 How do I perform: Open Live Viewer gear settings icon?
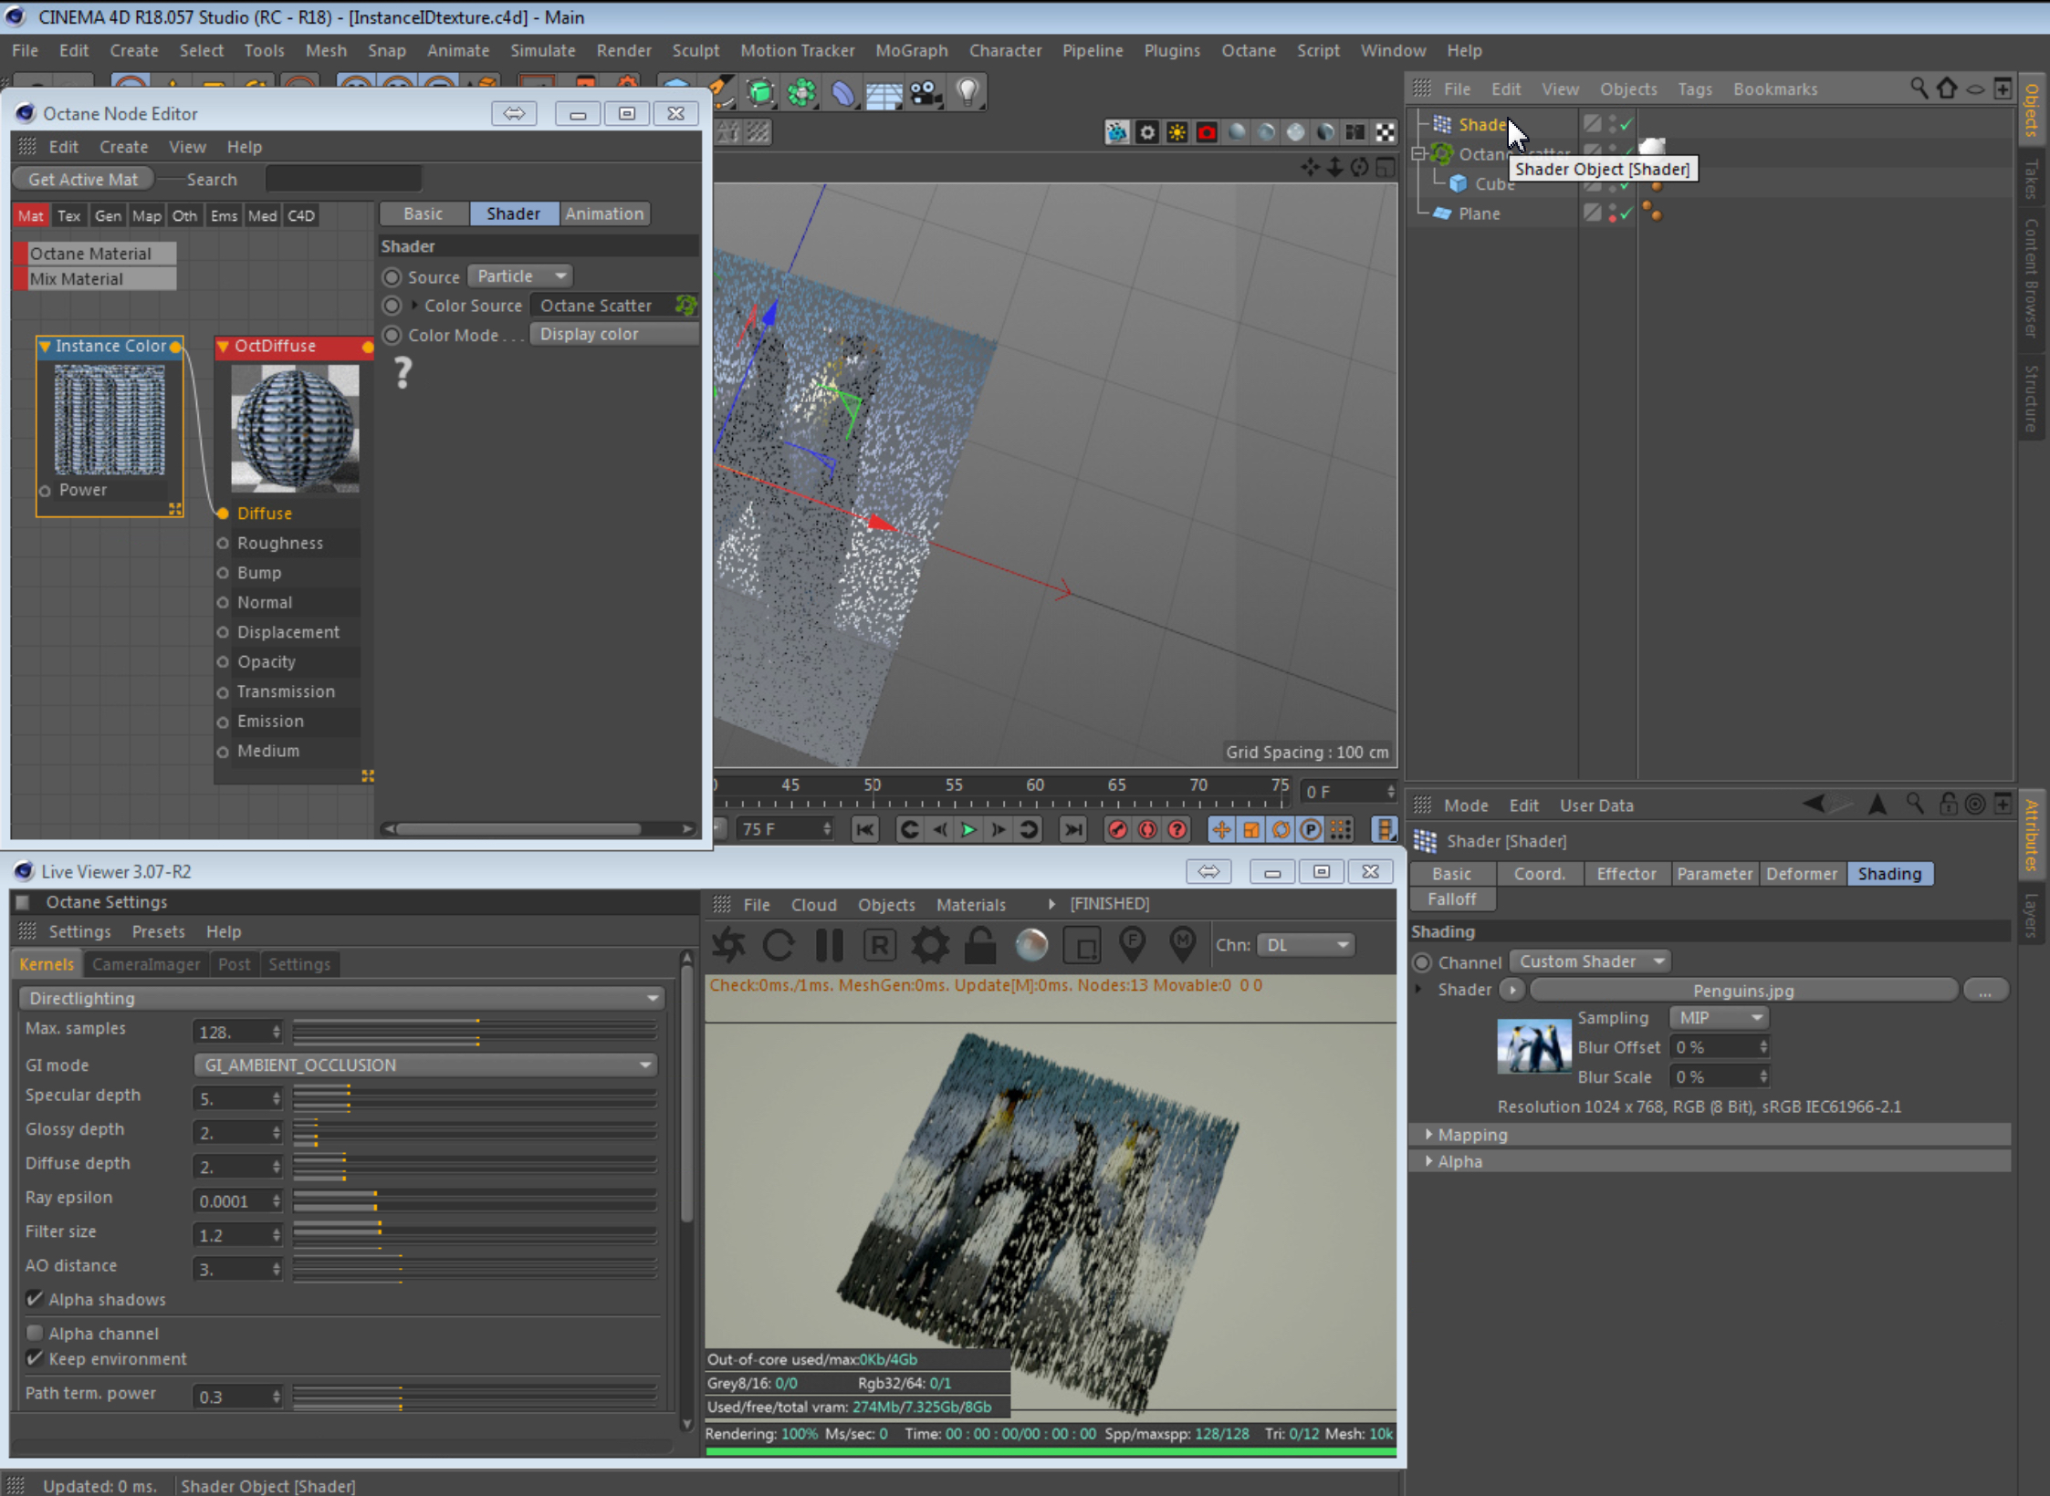click(x=930, y=945)
